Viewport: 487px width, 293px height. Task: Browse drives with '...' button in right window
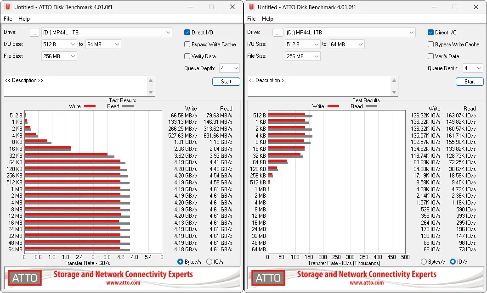(277, 33)
